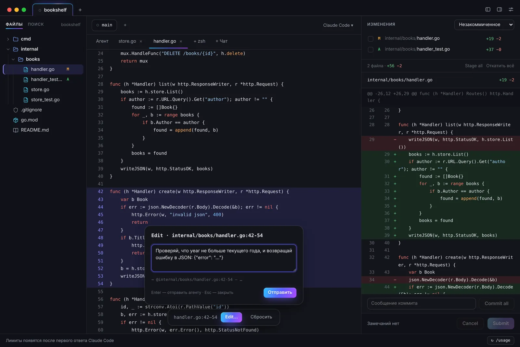Click the .gitignore file icon
Screen dimensions: 520x347
[16, 110]
